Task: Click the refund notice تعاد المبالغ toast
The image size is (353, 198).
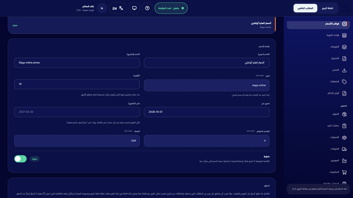Action: click(x=318, y=189)
